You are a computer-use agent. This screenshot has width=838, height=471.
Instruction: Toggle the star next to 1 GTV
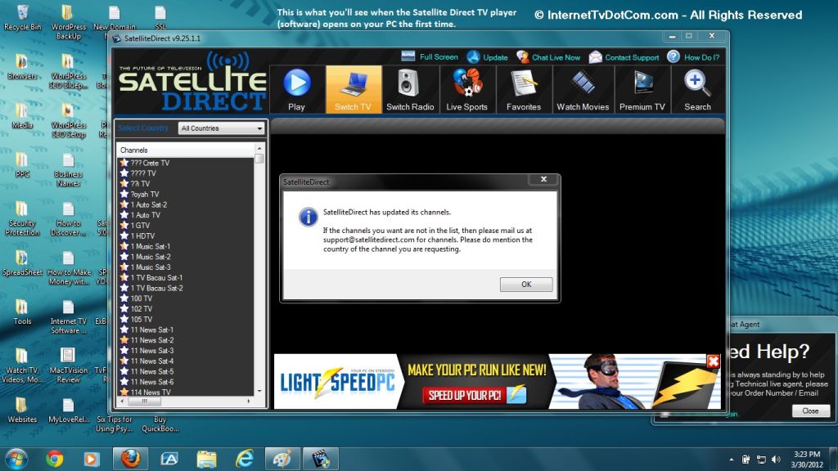pyautogui.click(x=124, y=226)
